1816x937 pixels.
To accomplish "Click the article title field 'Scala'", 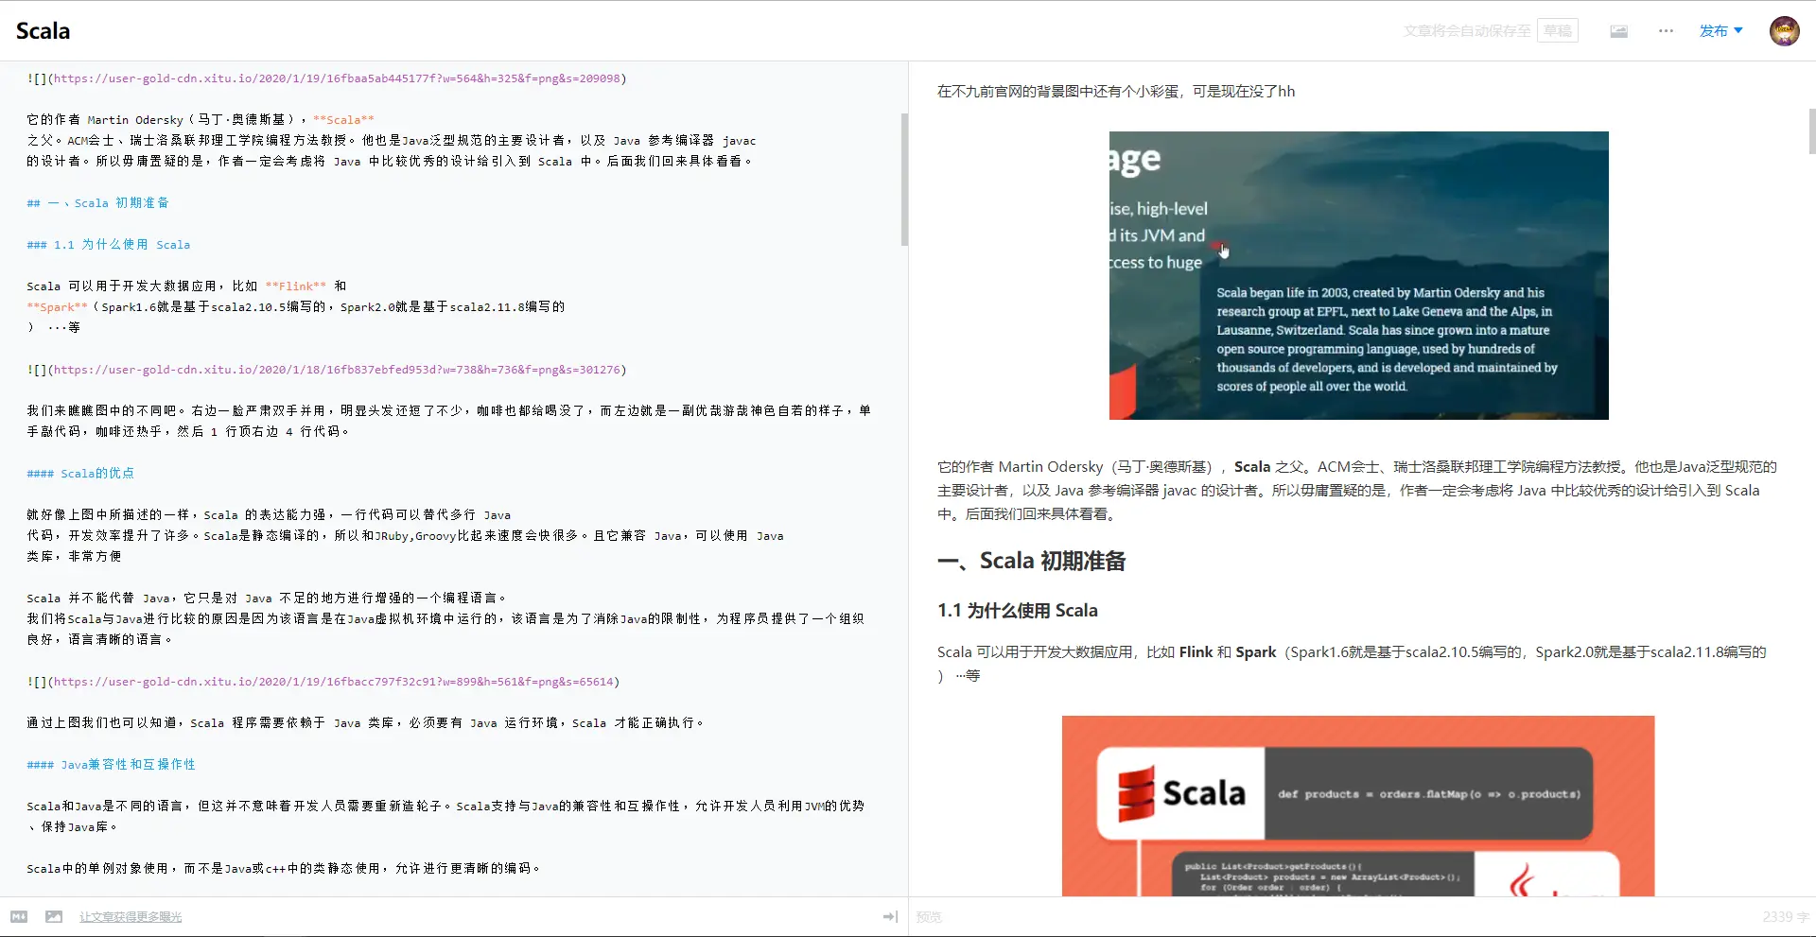I will point(44,31).
